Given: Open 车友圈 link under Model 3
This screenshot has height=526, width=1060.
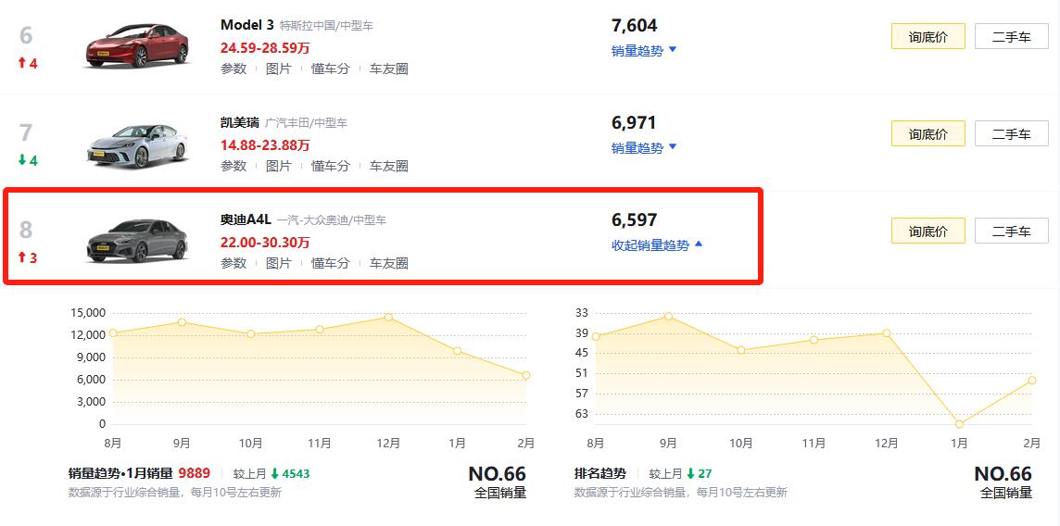Looking at the screenshot, I should (389, 69).
